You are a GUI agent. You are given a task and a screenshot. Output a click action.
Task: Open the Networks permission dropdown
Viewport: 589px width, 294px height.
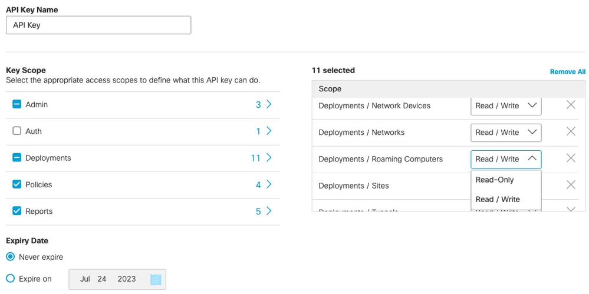click(506, 133)
